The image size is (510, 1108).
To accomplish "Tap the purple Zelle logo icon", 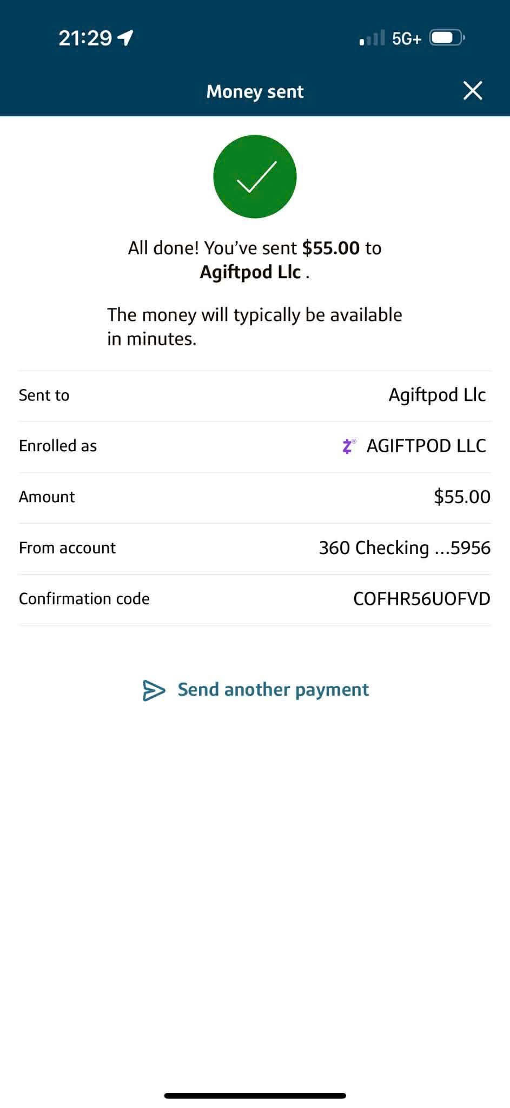I will click(x=349, y=446).
